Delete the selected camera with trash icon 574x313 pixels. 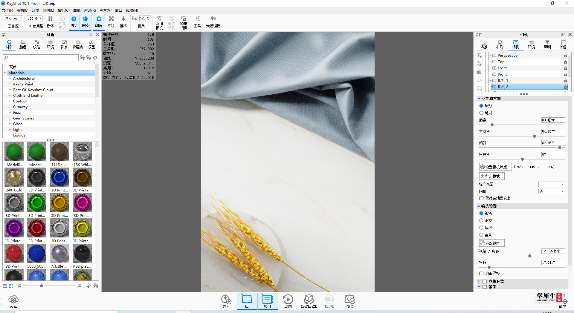pos(479,72)
